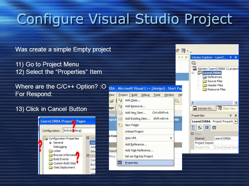
Task: Select Configuration Properties tree root
Action: click(64, 138)
